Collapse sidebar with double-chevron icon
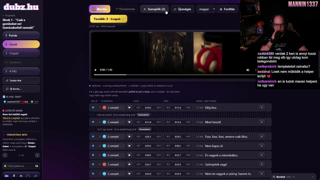 tap(35, 176)
